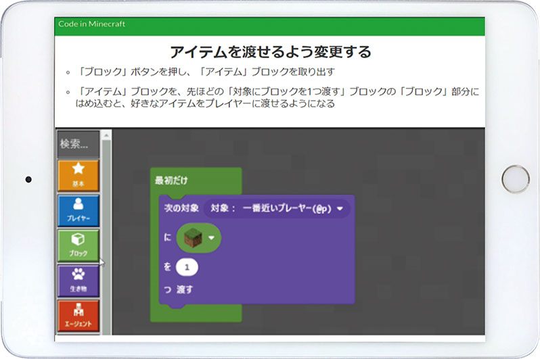Open the purple 生き物 (Mobs) paw category

click(78, 281)
